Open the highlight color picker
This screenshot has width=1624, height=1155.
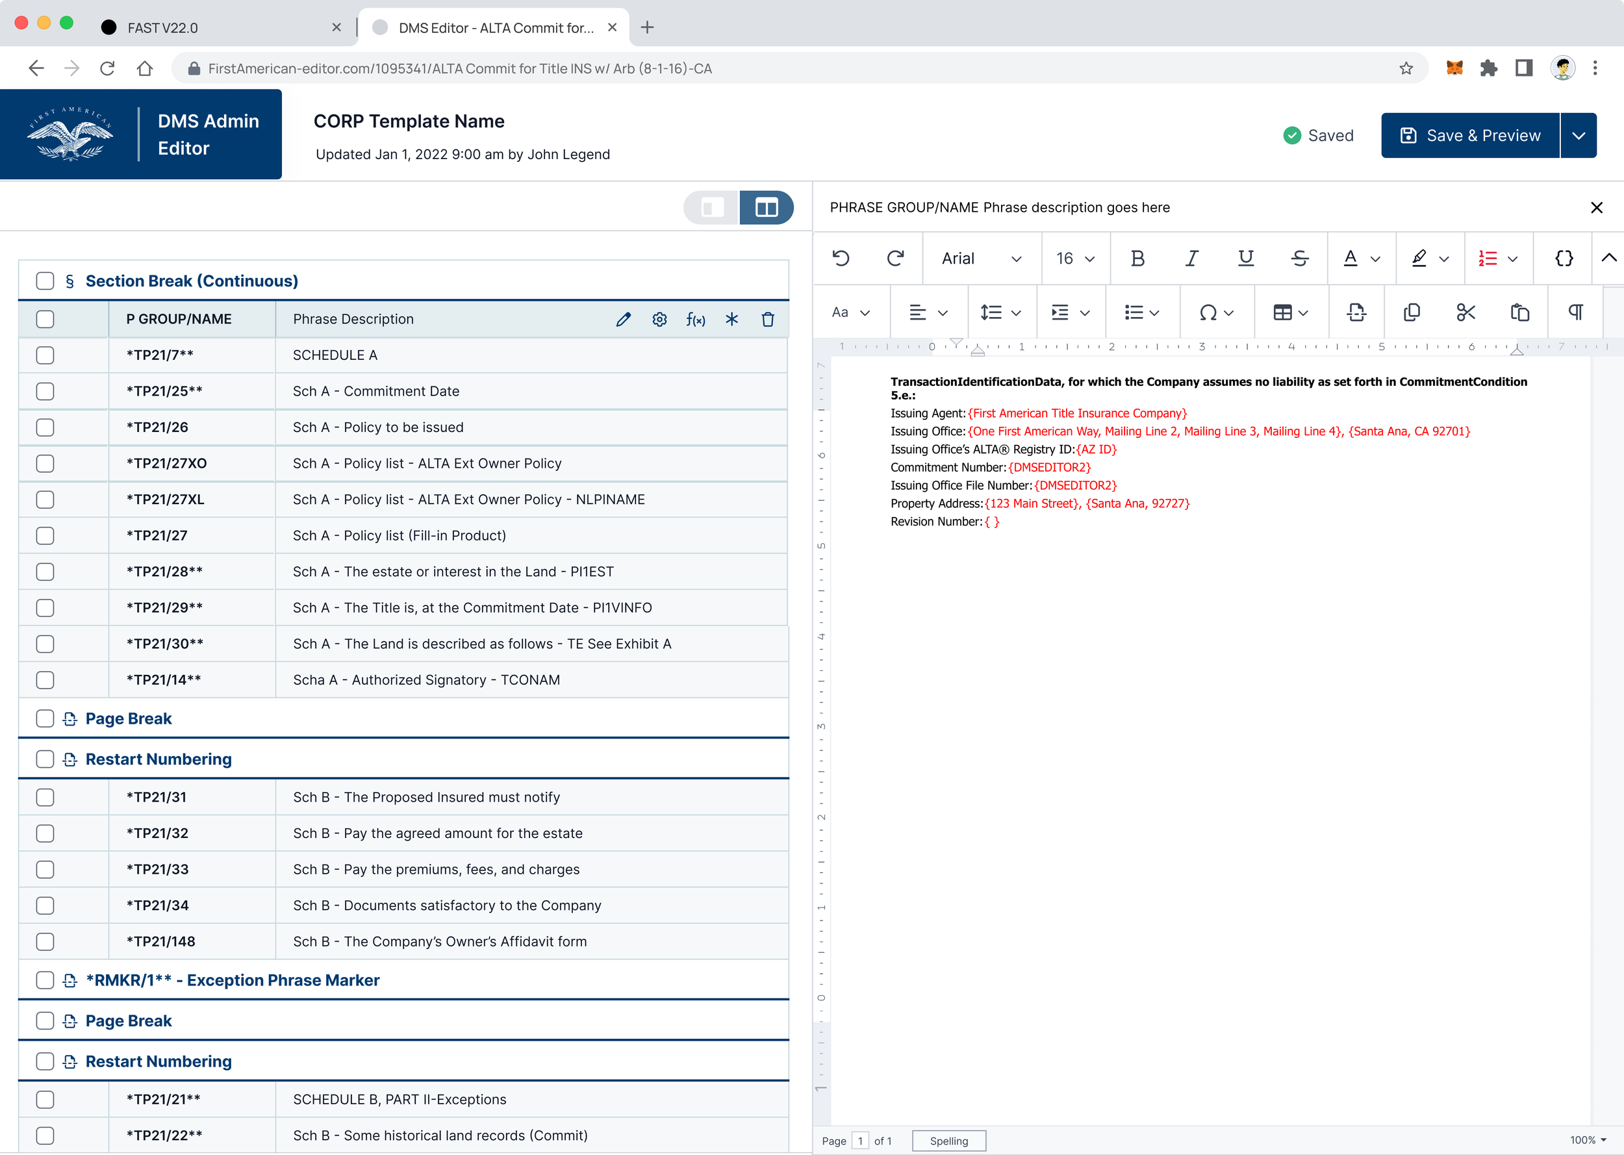click(x=1429, y=258)
